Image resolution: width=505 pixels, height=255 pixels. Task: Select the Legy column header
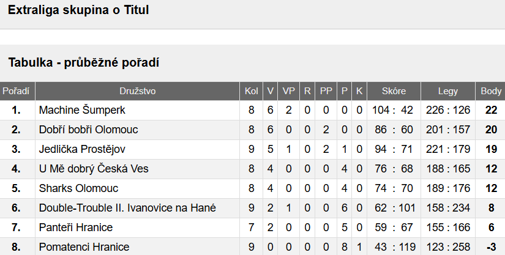tap(448, 91)
